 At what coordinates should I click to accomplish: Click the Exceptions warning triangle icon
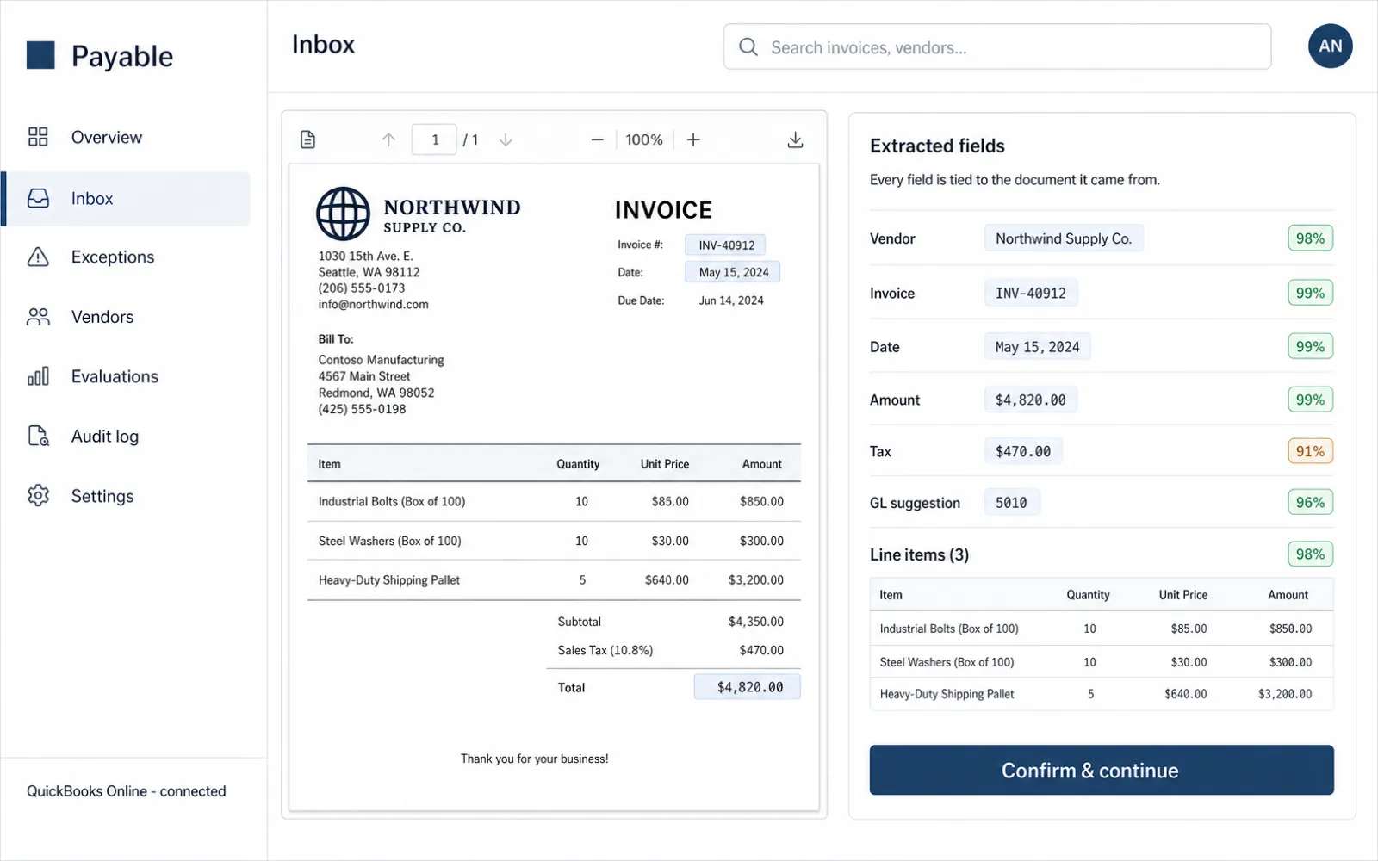tap(38, 257)
